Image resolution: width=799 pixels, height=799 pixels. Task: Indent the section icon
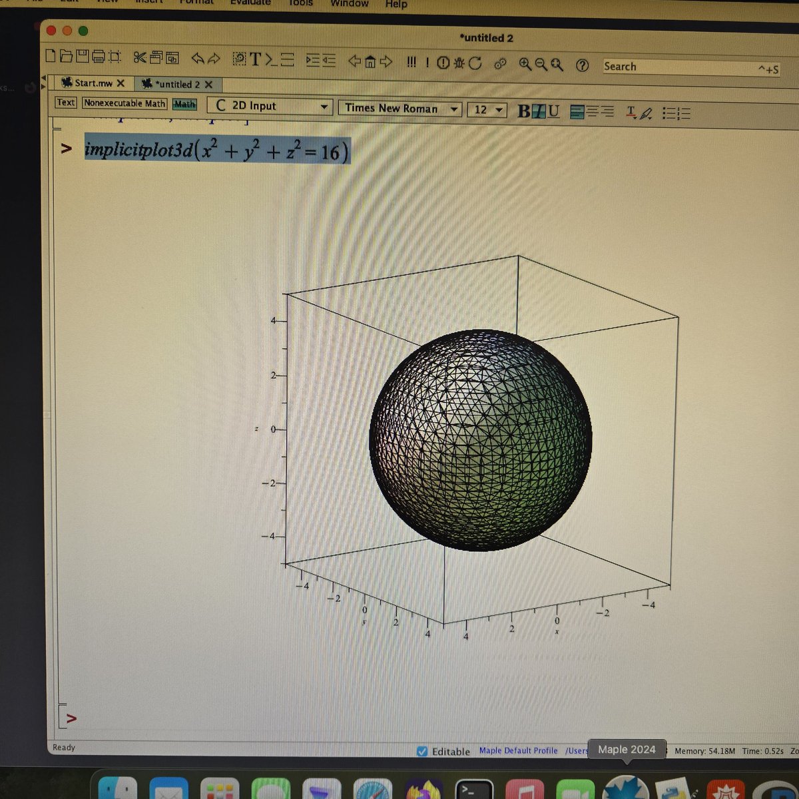click(313, 61)
